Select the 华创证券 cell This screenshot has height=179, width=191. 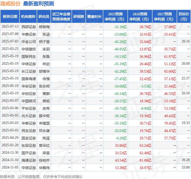pyautogui.click(x=29, y=94)
